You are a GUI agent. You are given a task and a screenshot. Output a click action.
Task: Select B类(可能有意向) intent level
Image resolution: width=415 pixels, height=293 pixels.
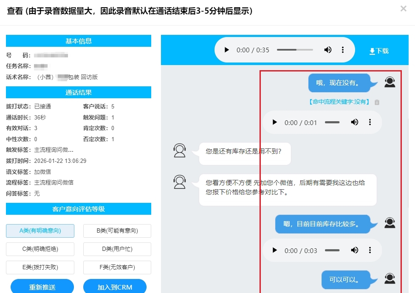117,231
